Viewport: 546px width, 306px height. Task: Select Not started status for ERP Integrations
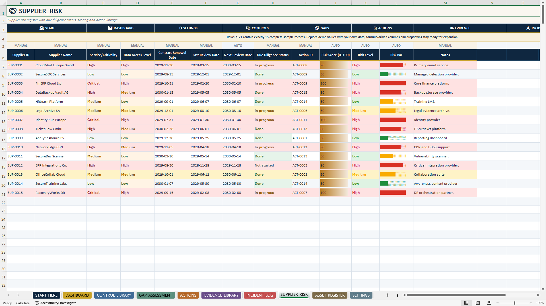273,165
